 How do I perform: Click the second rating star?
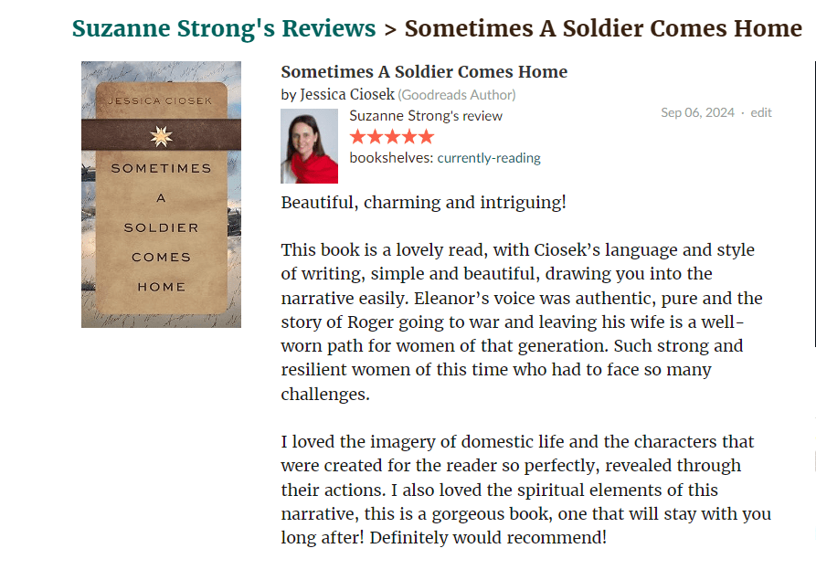pyautogui.click(x=375, y=137)
